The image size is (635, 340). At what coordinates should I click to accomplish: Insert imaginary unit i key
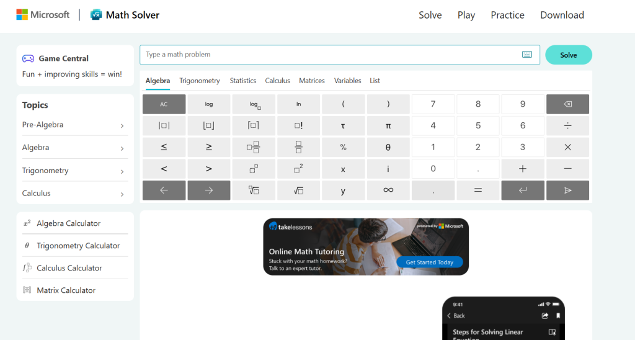[x=388, y=169]
